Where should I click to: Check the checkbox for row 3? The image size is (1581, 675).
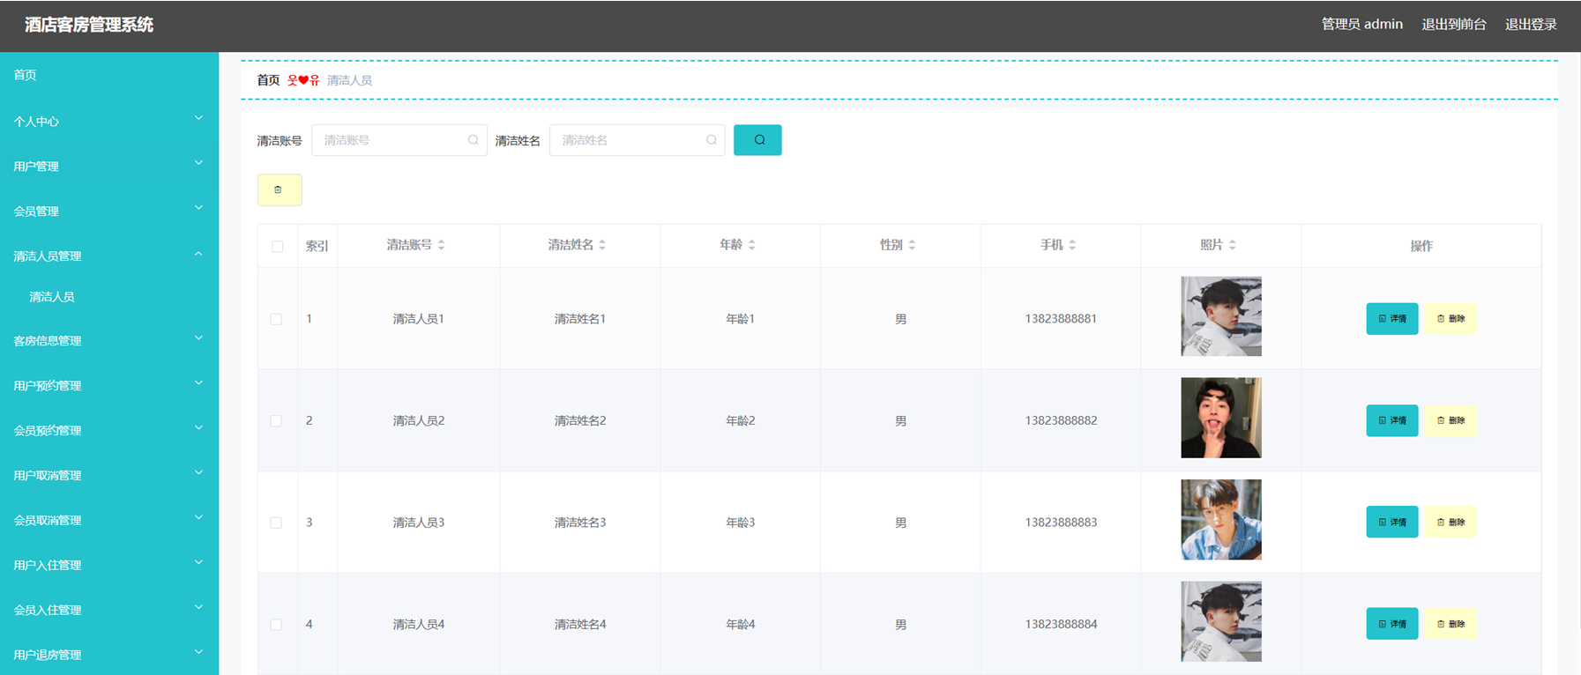(x=276, y=523)
